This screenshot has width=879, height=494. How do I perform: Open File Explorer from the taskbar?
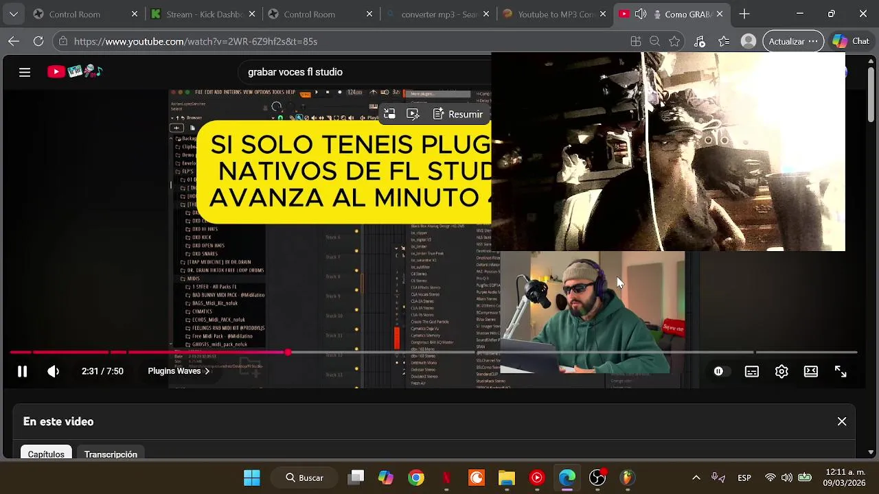pyautogui.click(x=507, y=478)
